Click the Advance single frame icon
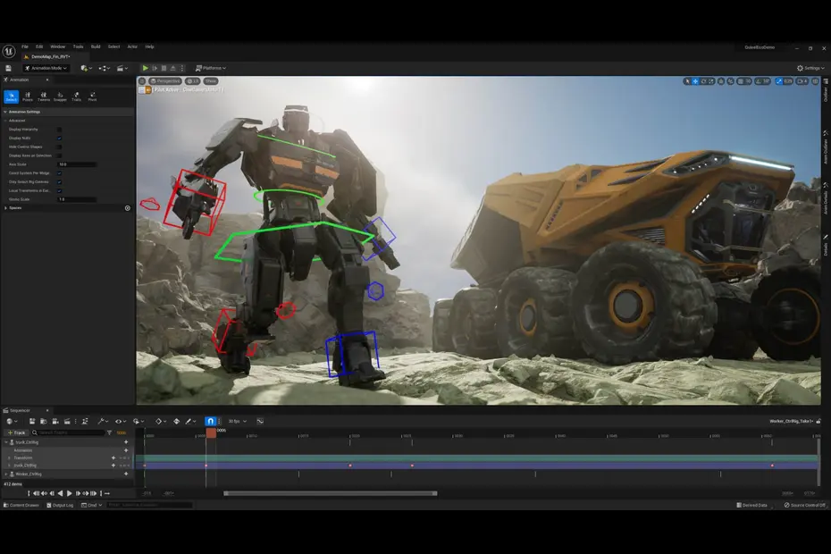The height and width of the screenshot is (554, 831). coord(155,68)
